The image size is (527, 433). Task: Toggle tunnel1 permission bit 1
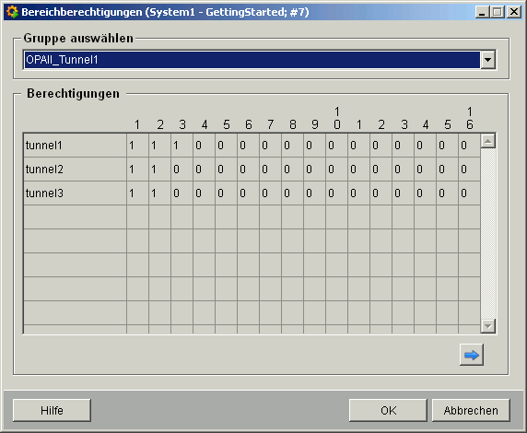[138, 146]
